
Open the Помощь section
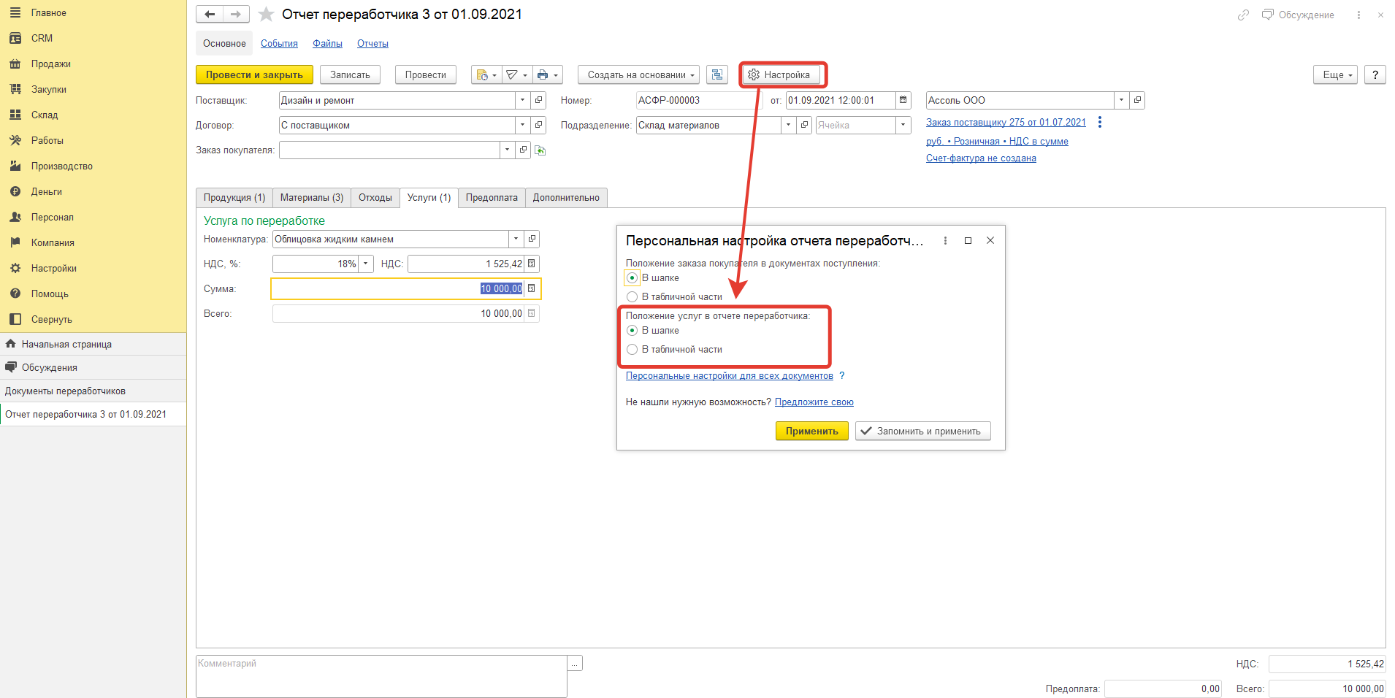tap(50, 294)
